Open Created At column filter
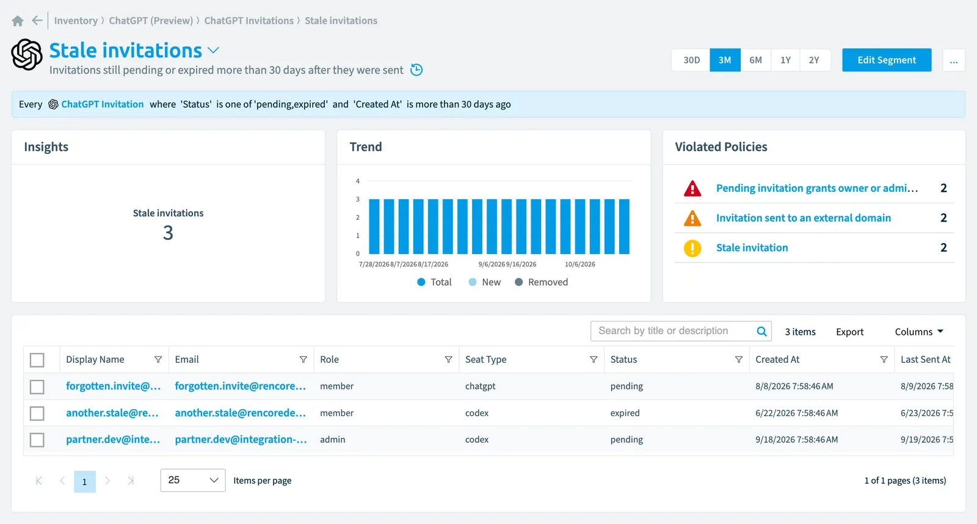Viewport: 977px width, 524px height. point(884,360)
